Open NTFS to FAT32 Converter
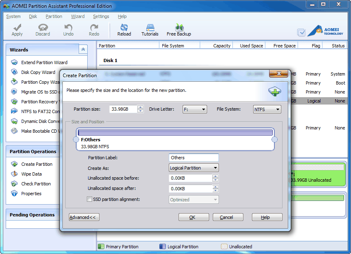The width and height of the screenshot is (351, 254). click(x=35, y=111)
